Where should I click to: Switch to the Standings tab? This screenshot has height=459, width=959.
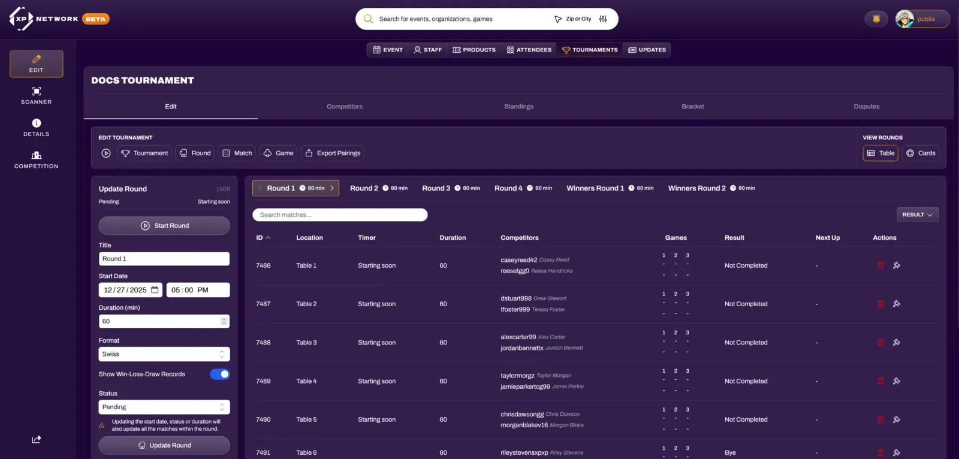pos(518,107)
